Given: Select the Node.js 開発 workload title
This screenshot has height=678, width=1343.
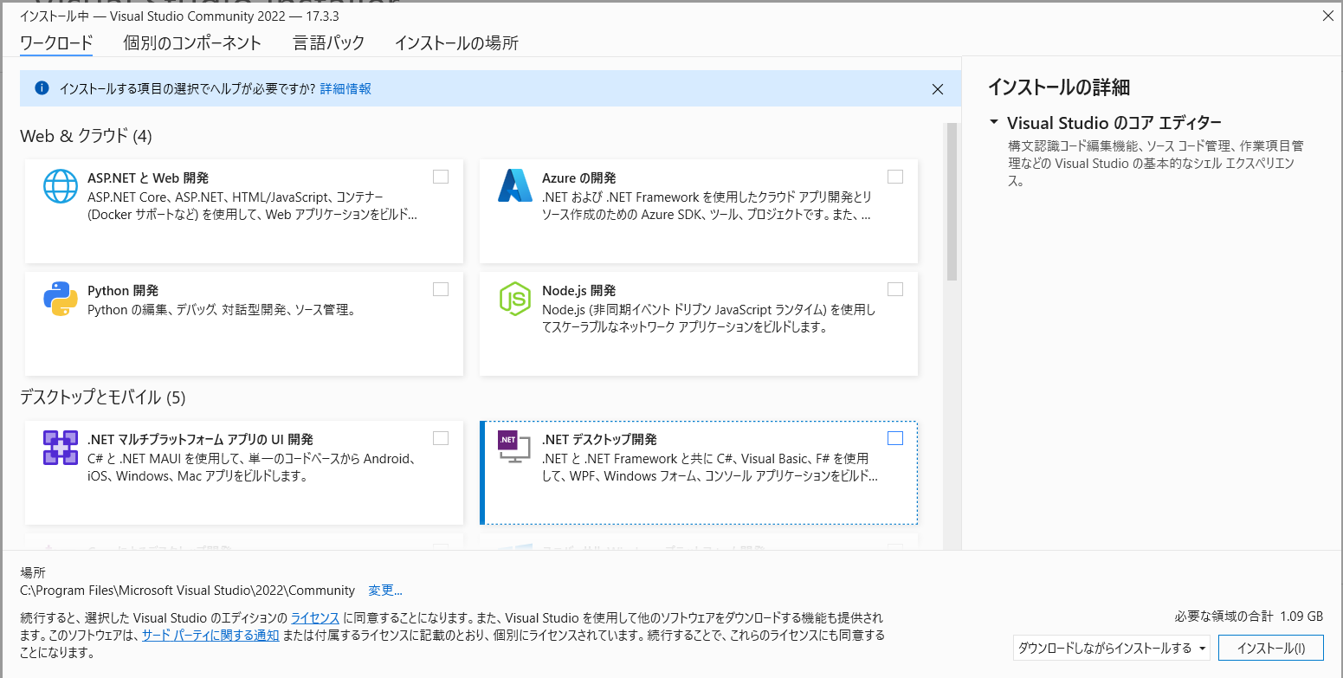Looking at the screenshot, I should click(579, 291).
